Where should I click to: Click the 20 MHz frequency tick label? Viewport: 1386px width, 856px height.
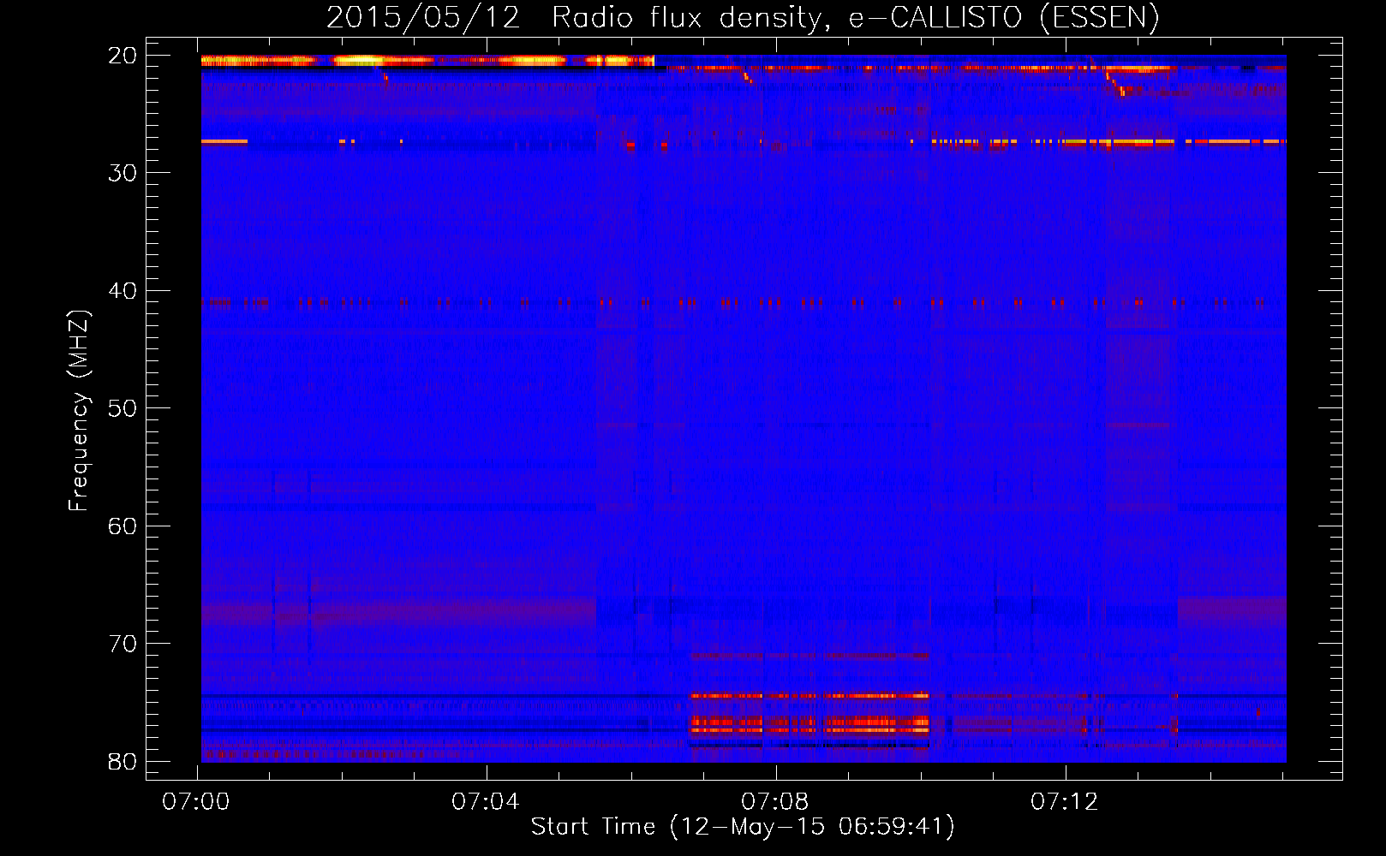[122, 56]
